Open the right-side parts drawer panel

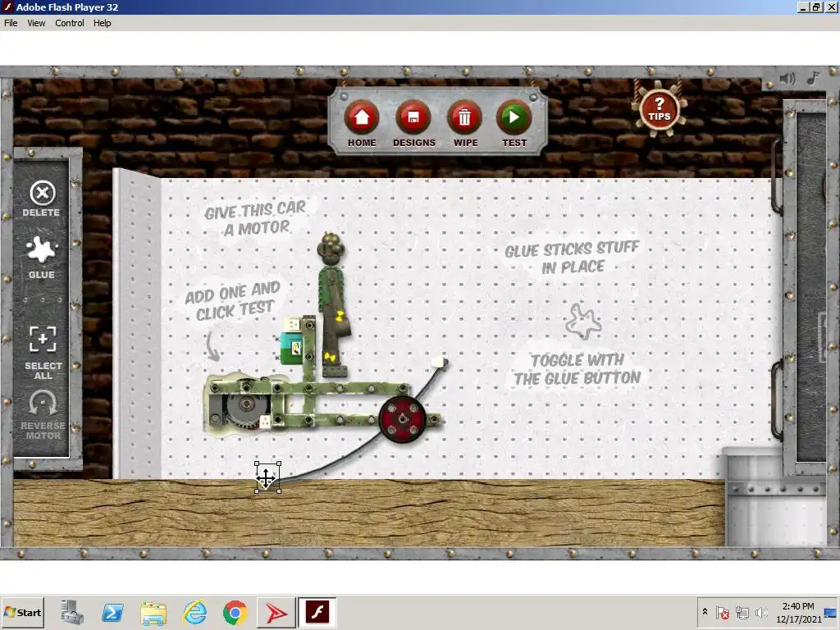click(x=810, y=286)
